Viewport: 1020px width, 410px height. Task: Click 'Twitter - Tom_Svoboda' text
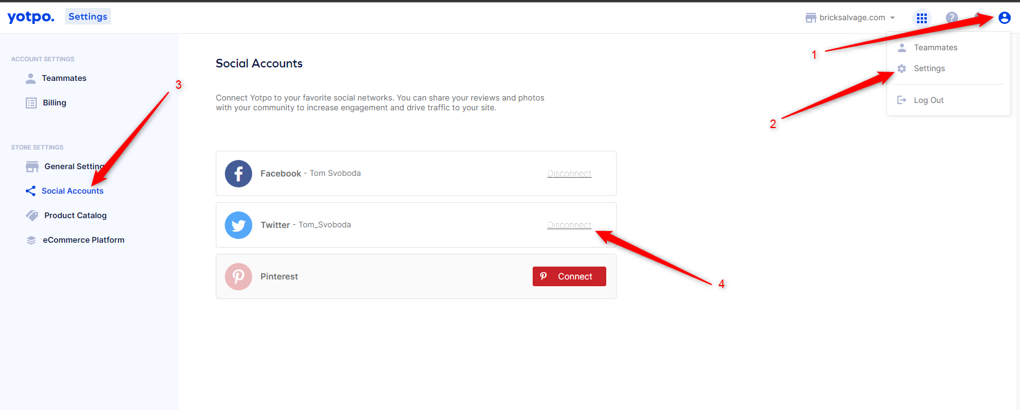pos(306,225)
